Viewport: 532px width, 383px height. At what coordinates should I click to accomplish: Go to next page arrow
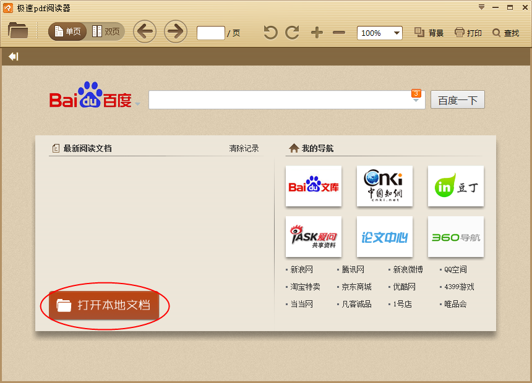[176, 32]
